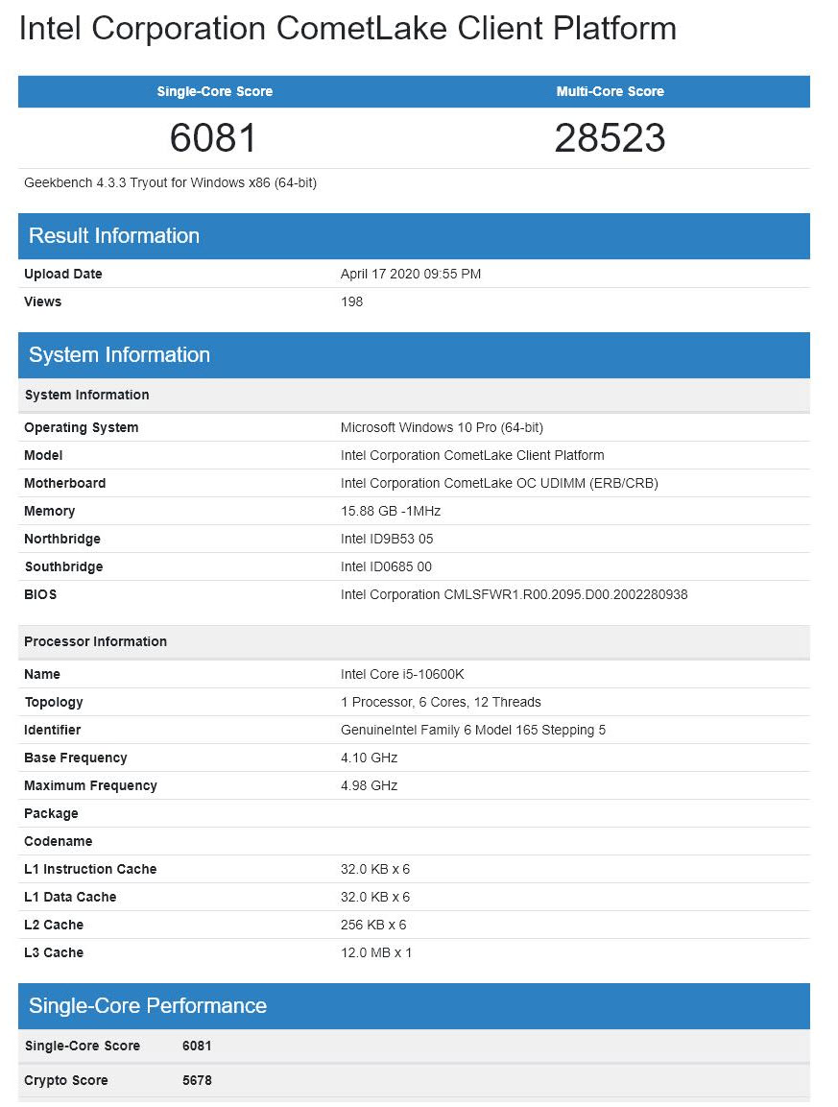Click the 'Codename' label
This screenshot has width=838, height=1107.
point(58,842)
